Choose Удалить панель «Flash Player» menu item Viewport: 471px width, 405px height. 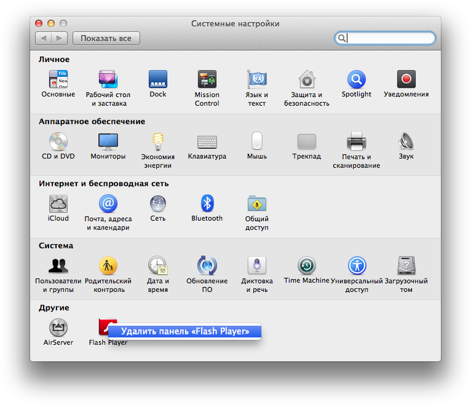pos(184,331)
